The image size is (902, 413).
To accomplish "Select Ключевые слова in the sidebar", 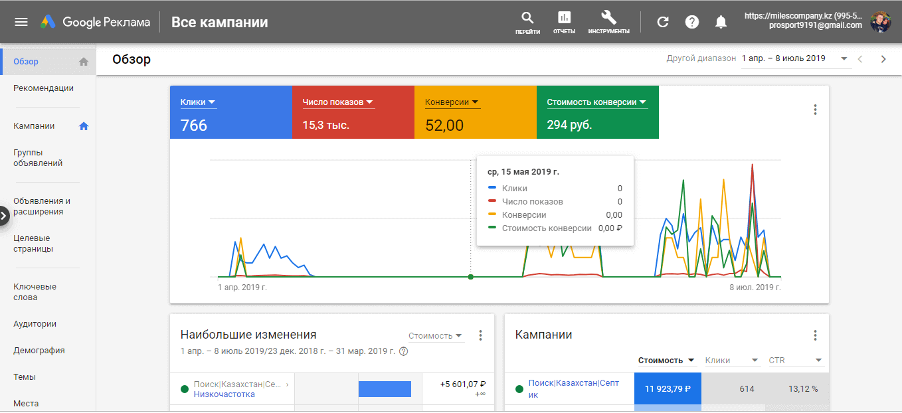I will 35,292.
